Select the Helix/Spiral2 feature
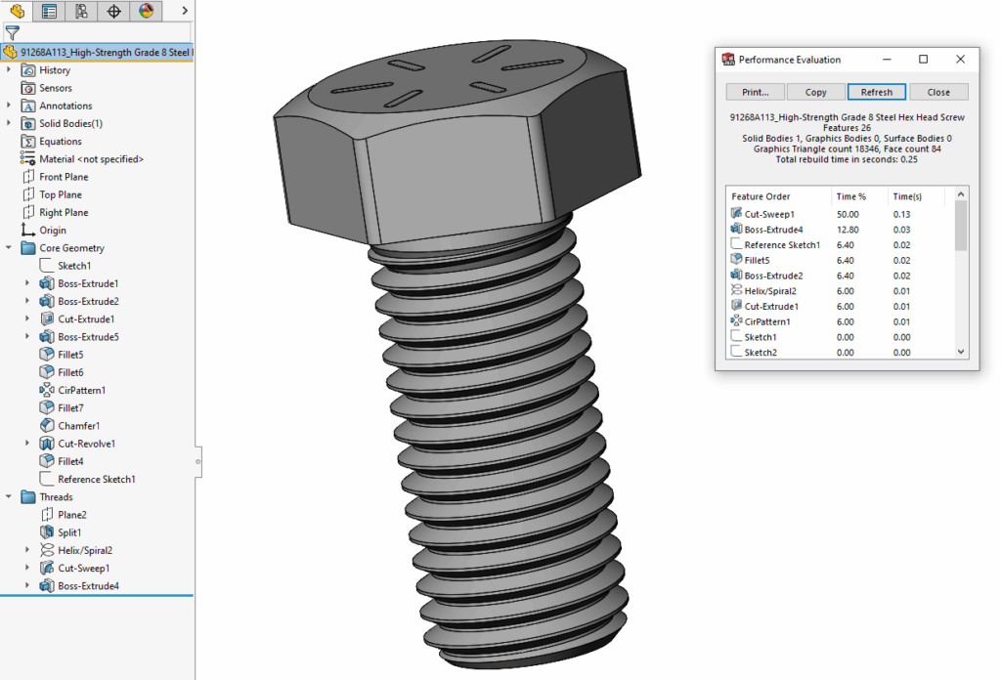 (84, 550)
